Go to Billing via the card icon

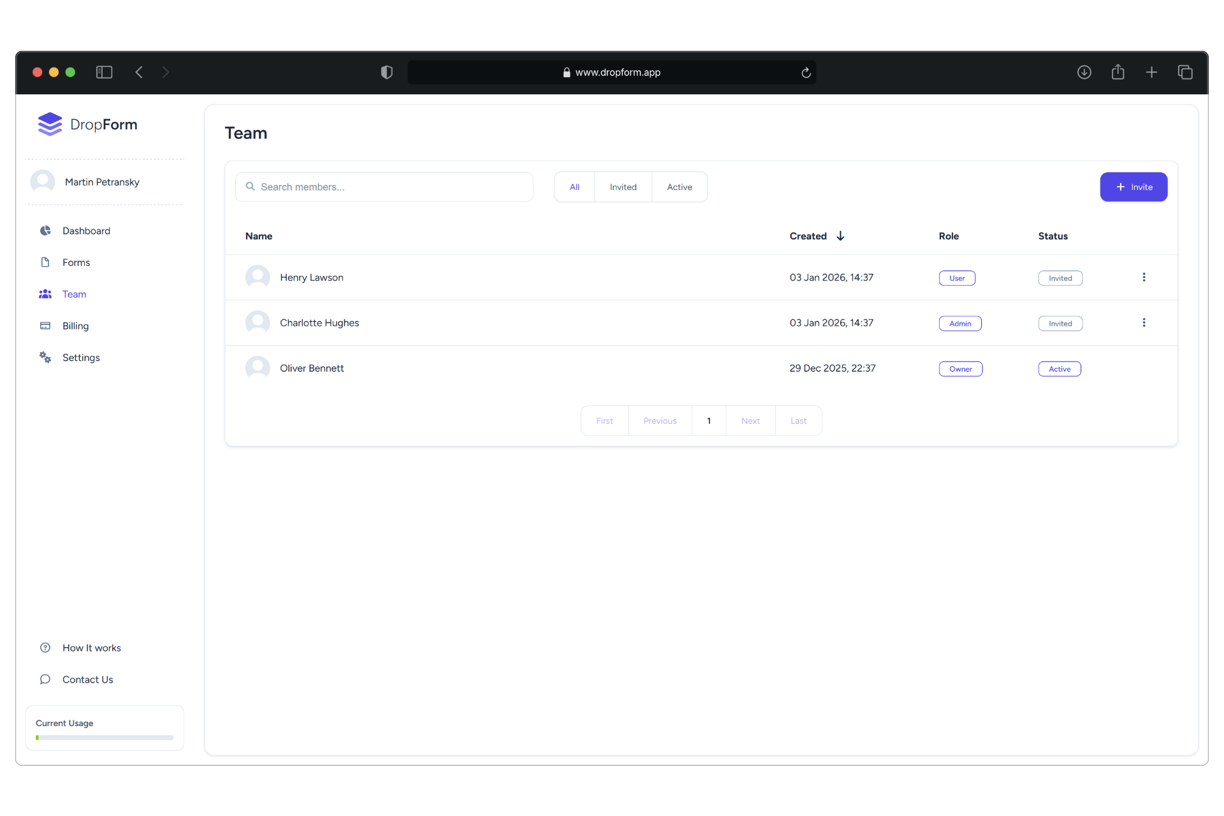45,326
